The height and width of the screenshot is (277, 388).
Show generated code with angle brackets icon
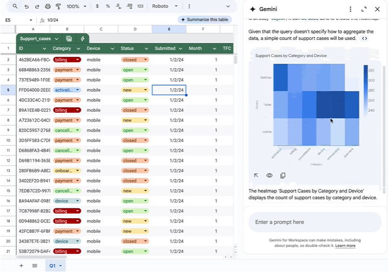(365, 38)
